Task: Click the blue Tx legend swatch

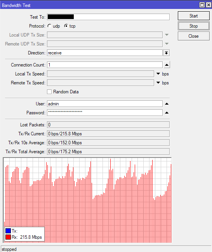Action: [8, 231]
